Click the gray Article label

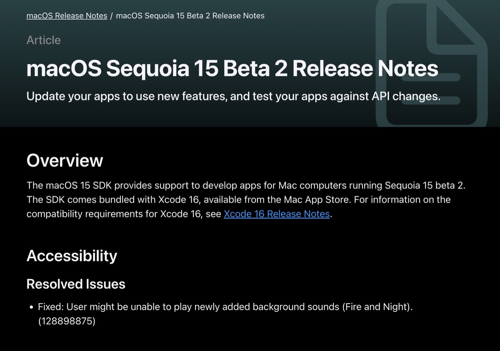pos(44,40)
